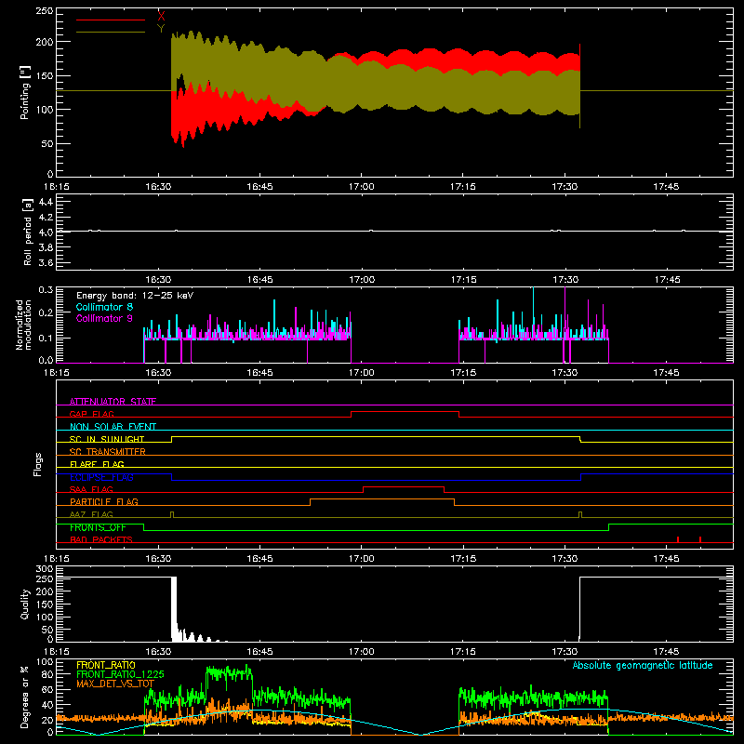Image resolution: width=744 pixels, height=744 pixels.
Task: Select the Collimator 9 legend label
Action: tap(104, 318)
